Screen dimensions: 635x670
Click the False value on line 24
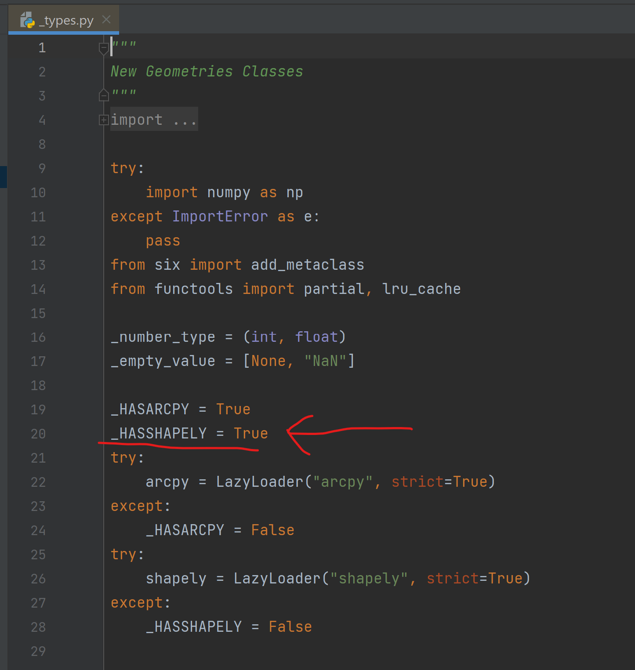(272, 530)
